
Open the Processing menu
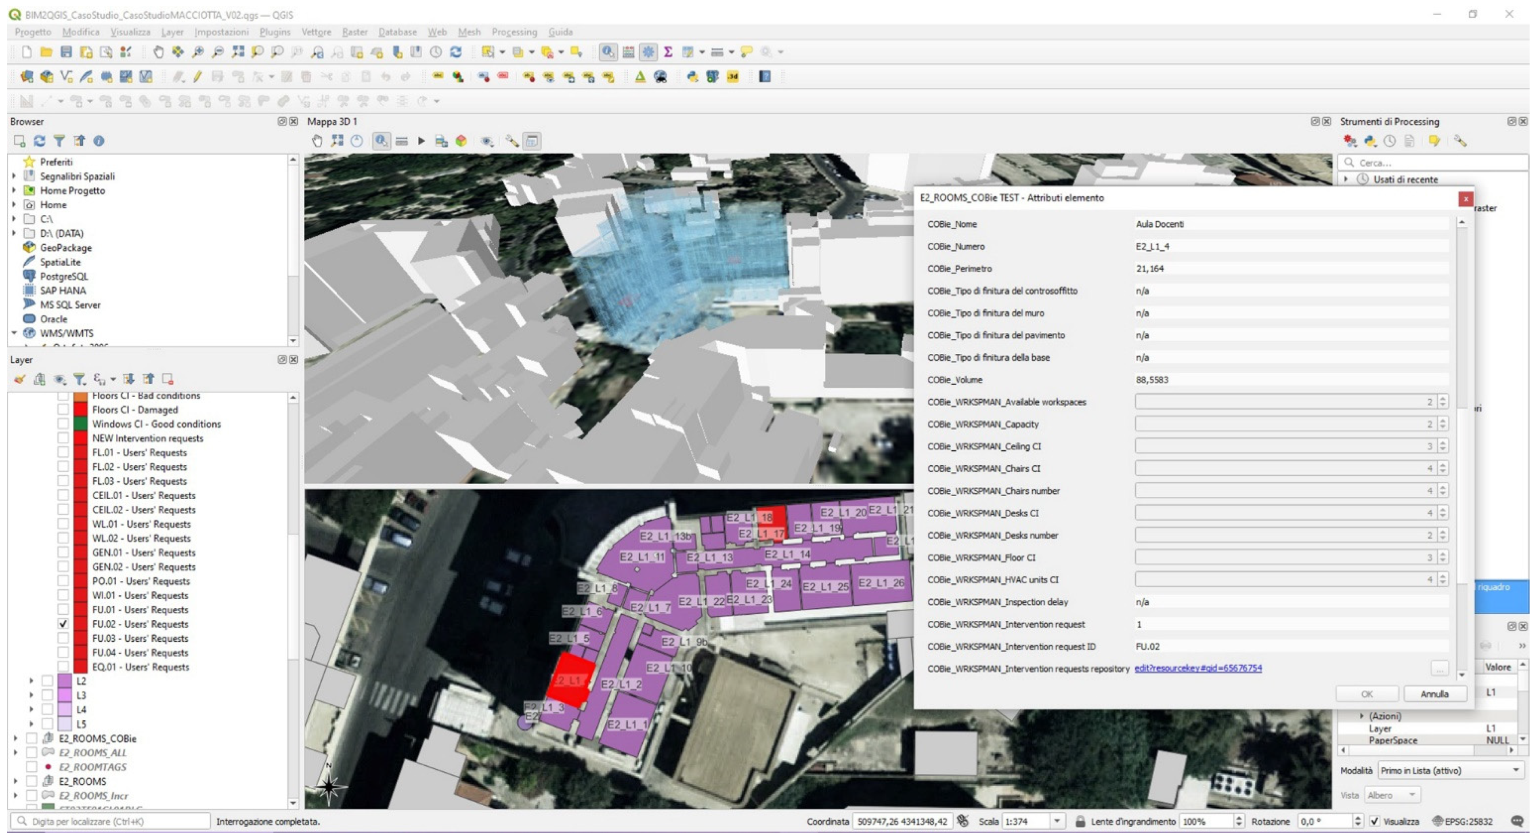[514, 32]
